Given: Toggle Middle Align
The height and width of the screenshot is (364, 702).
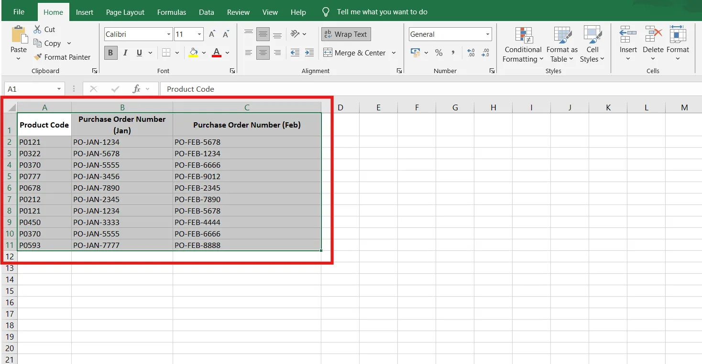Looking at the screenshot, I should point(263,34).
